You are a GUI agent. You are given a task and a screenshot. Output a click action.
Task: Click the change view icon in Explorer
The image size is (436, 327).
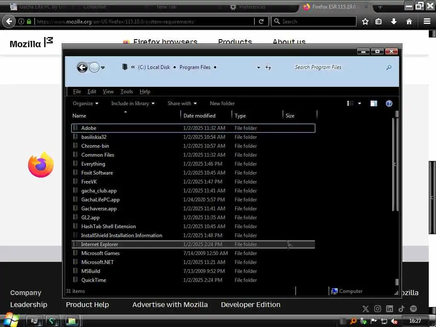(350, 103)
